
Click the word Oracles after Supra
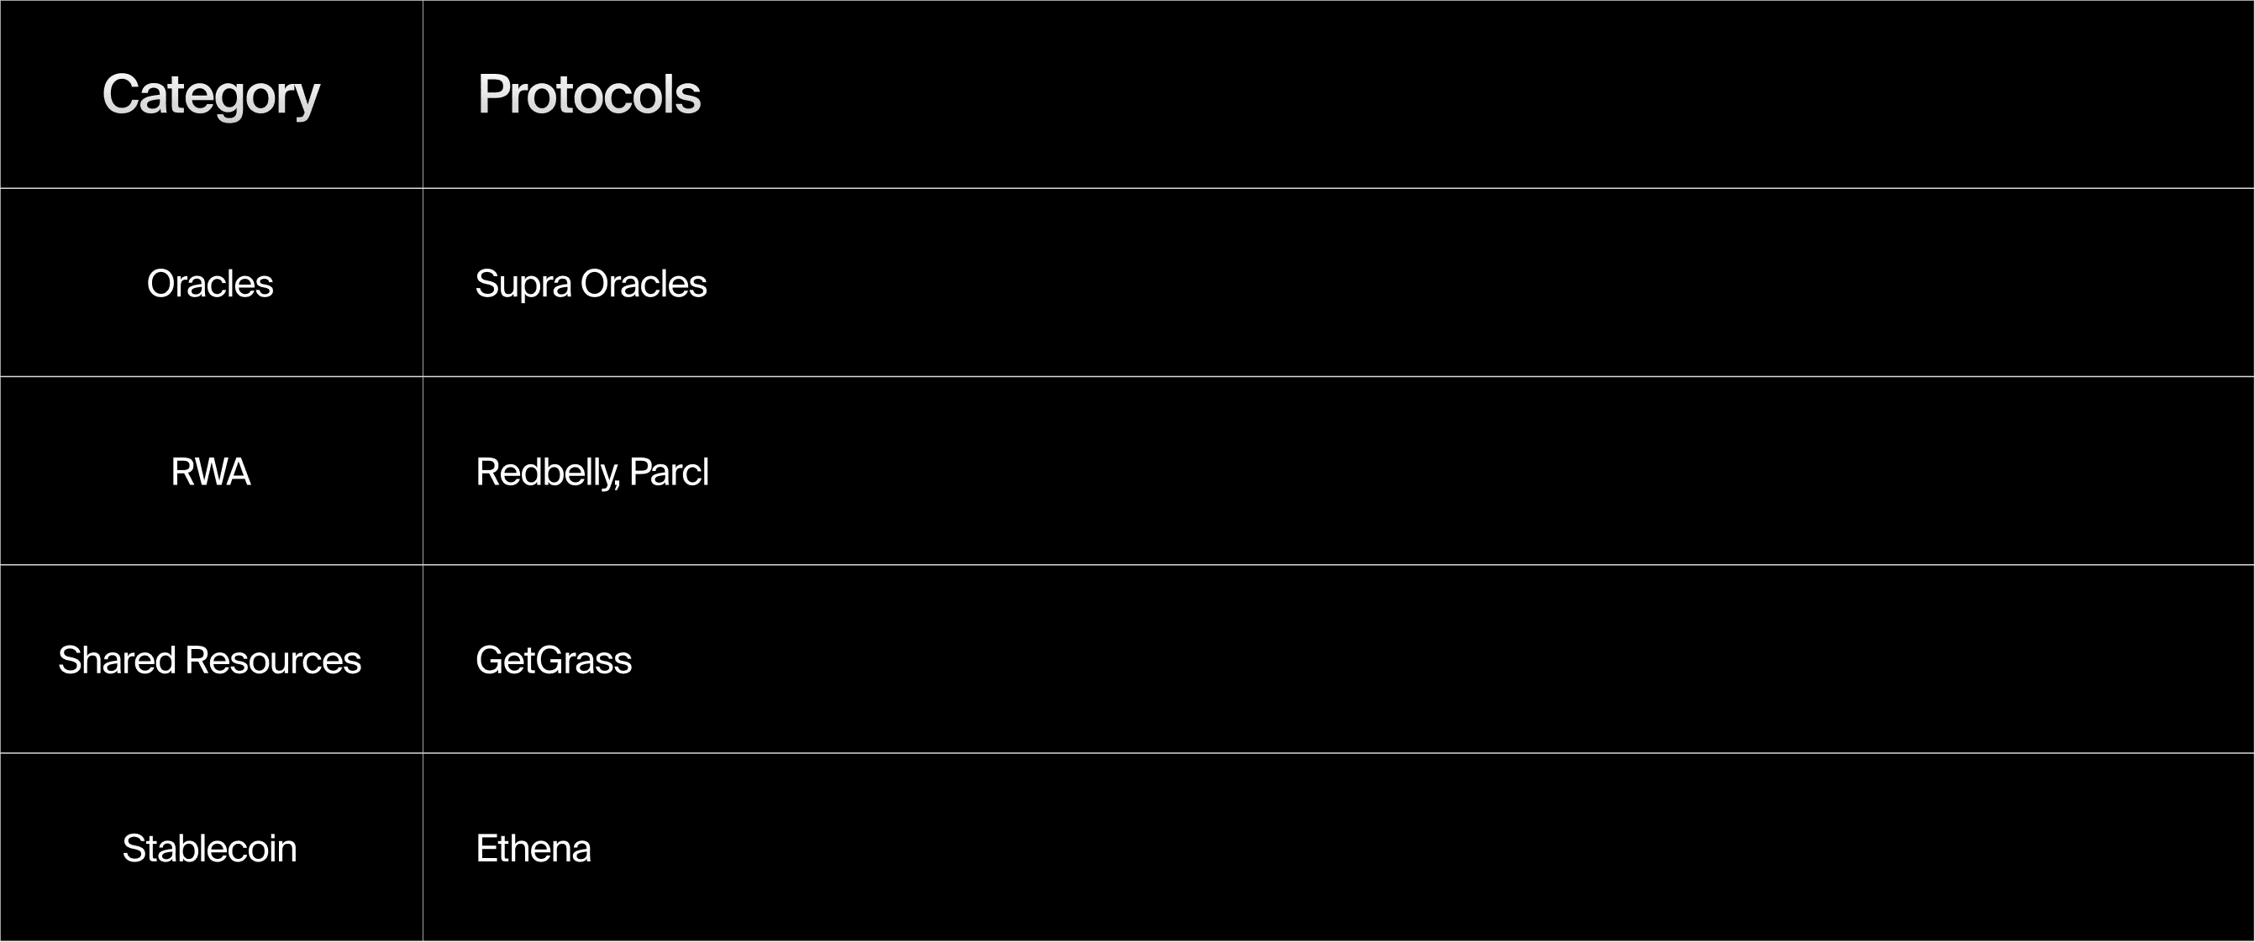point(644,284)
